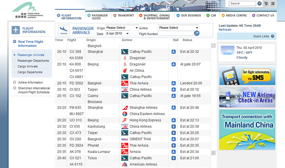
Task: Open the Passenger Guide tab
Action: (x=99, y=16)
